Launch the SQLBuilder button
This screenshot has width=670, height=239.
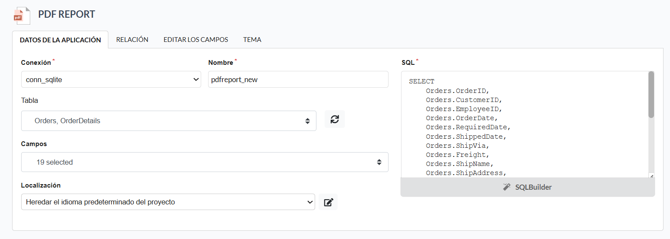click(528, 187)
